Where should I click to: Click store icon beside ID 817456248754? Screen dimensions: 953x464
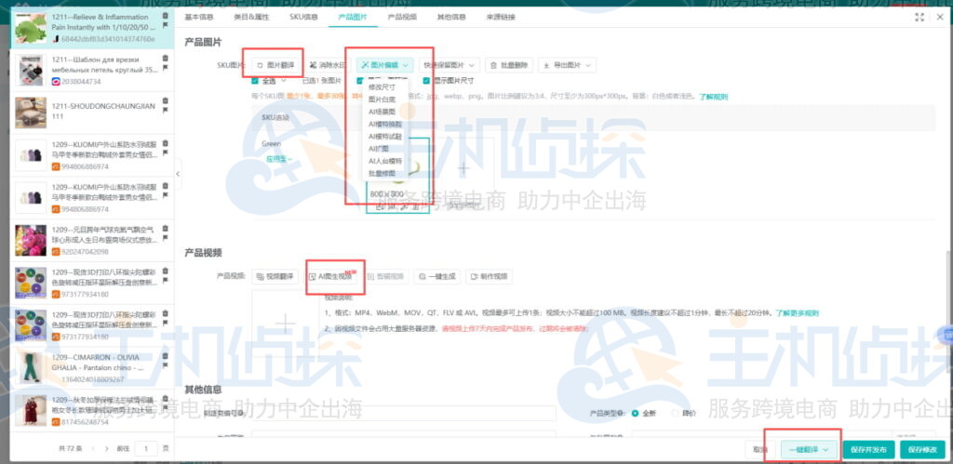[56, 422]
